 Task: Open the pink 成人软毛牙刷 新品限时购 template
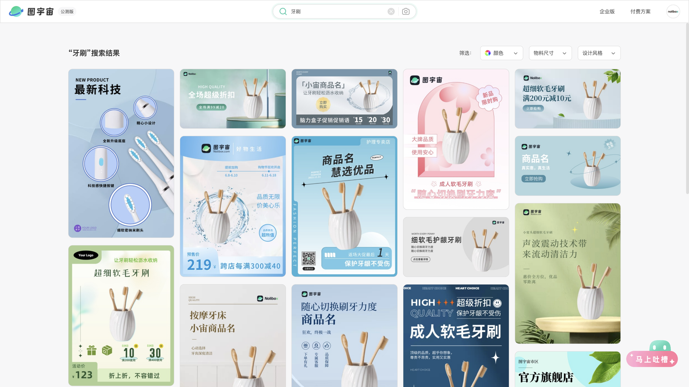(x=456, y=139)
